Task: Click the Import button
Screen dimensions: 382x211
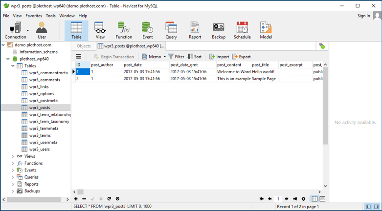Action: [219, 57]
